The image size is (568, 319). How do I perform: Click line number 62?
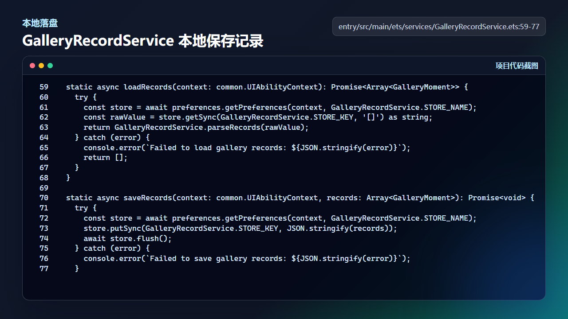click(x=44, y=117)
